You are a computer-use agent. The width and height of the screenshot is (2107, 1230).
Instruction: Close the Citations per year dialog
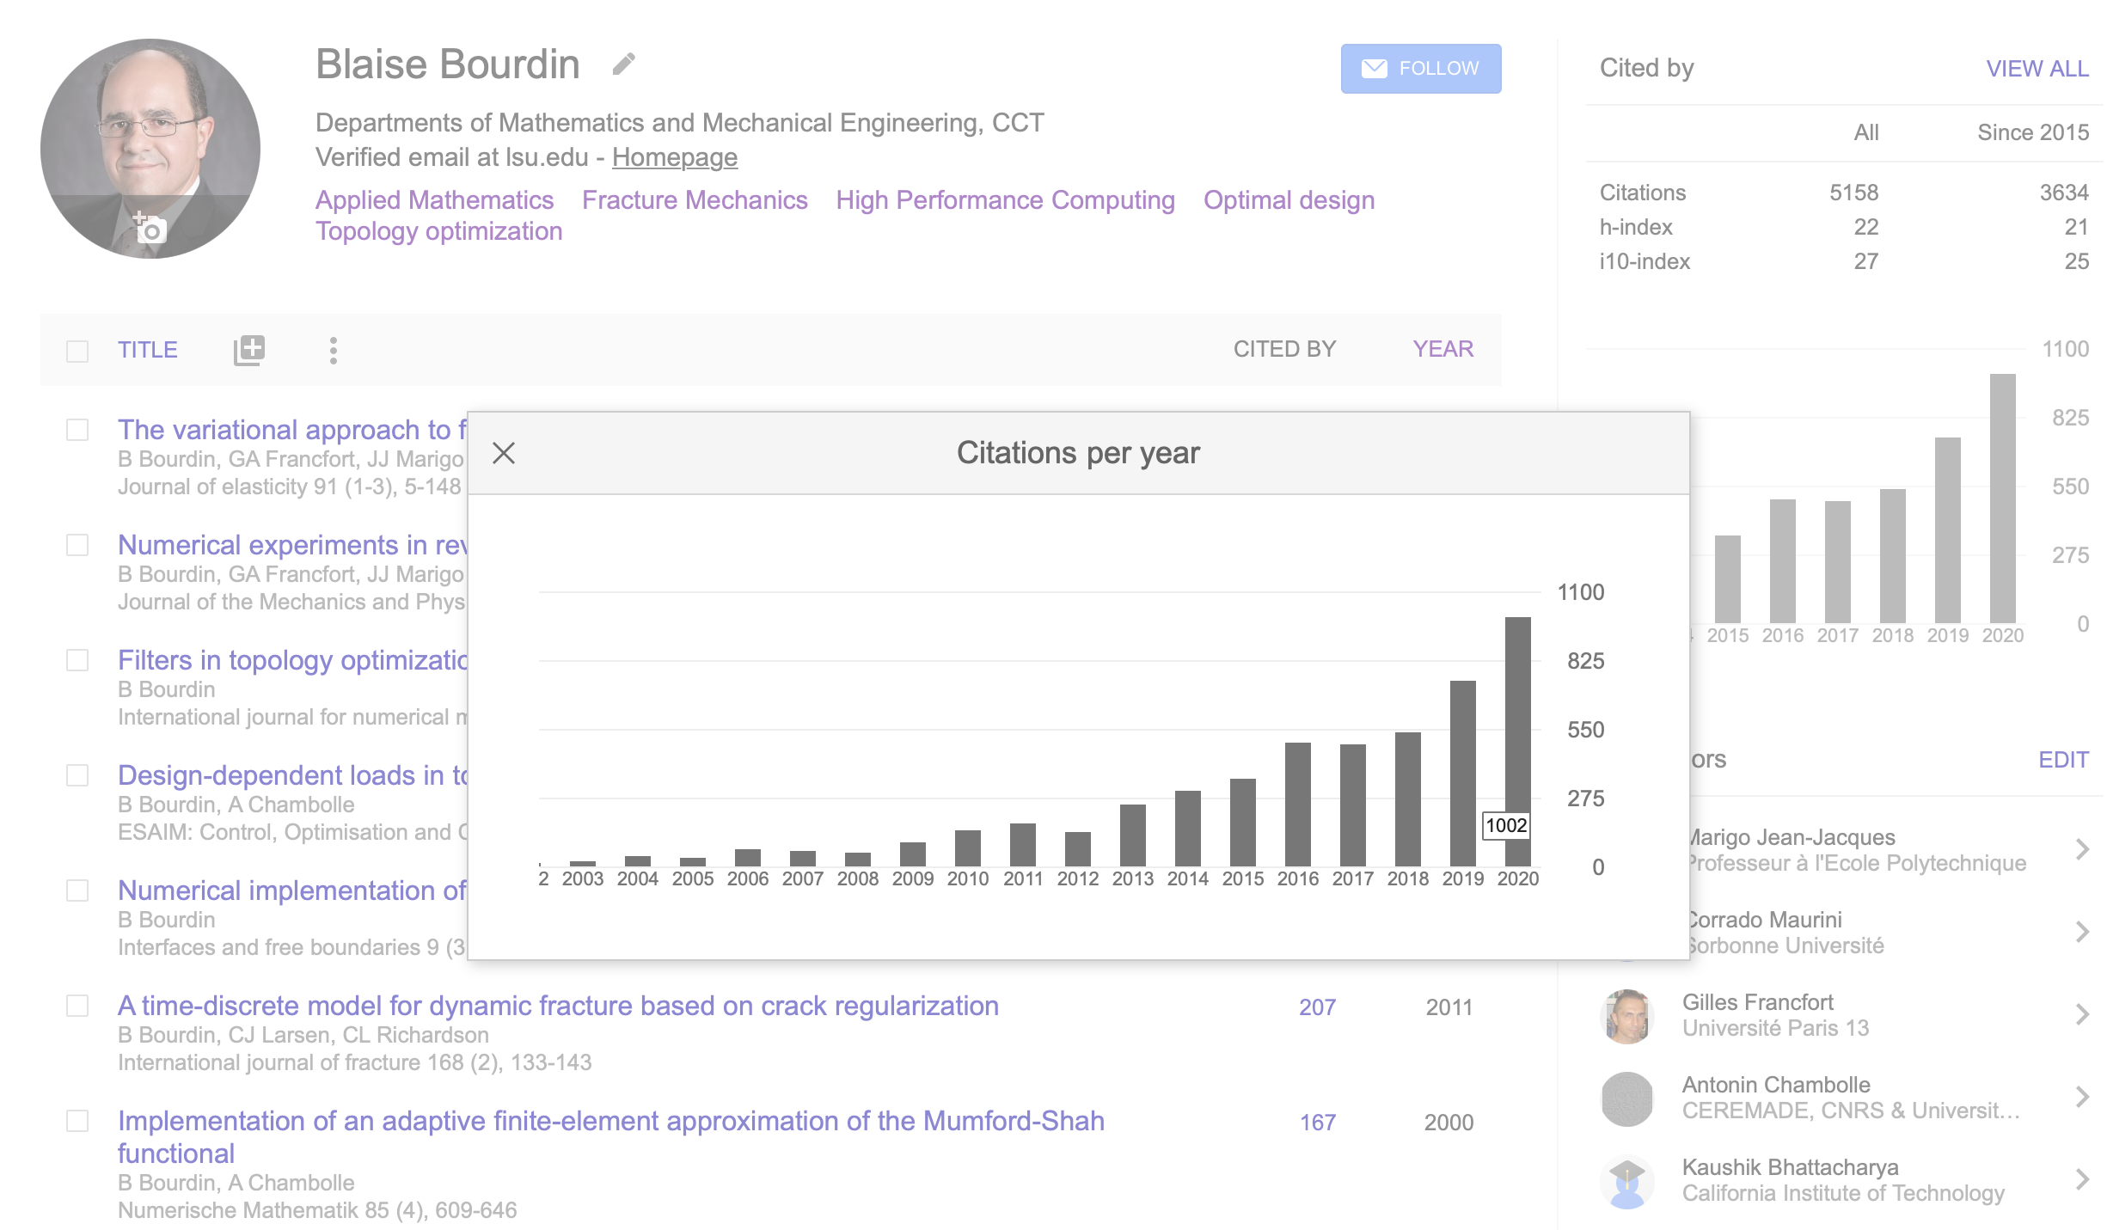pos(504,453)
